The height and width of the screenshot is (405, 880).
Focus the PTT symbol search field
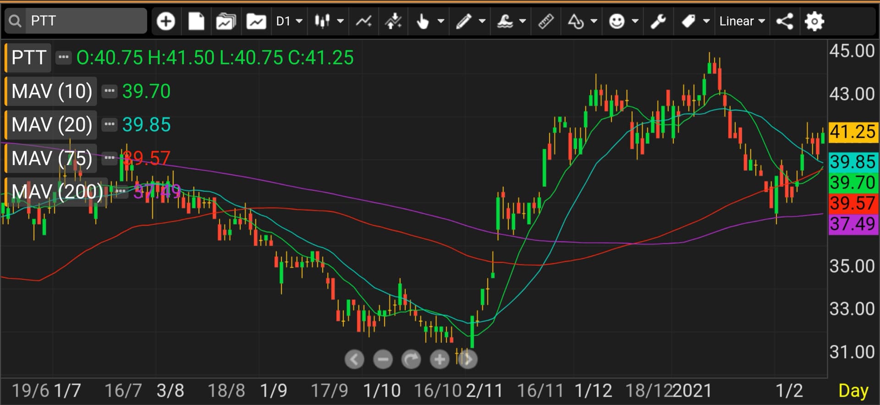86,21
